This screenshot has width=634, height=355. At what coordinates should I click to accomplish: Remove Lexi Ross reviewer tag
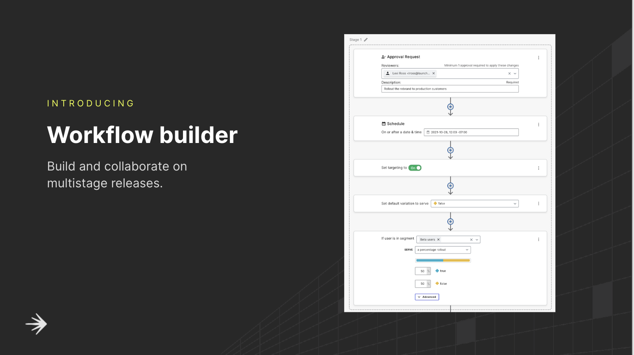click(x=433, y=73)
